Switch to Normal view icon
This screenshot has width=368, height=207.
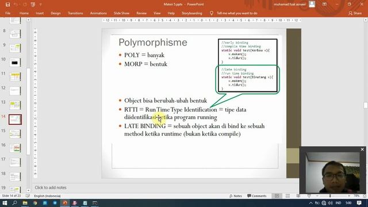click(277, 195)
